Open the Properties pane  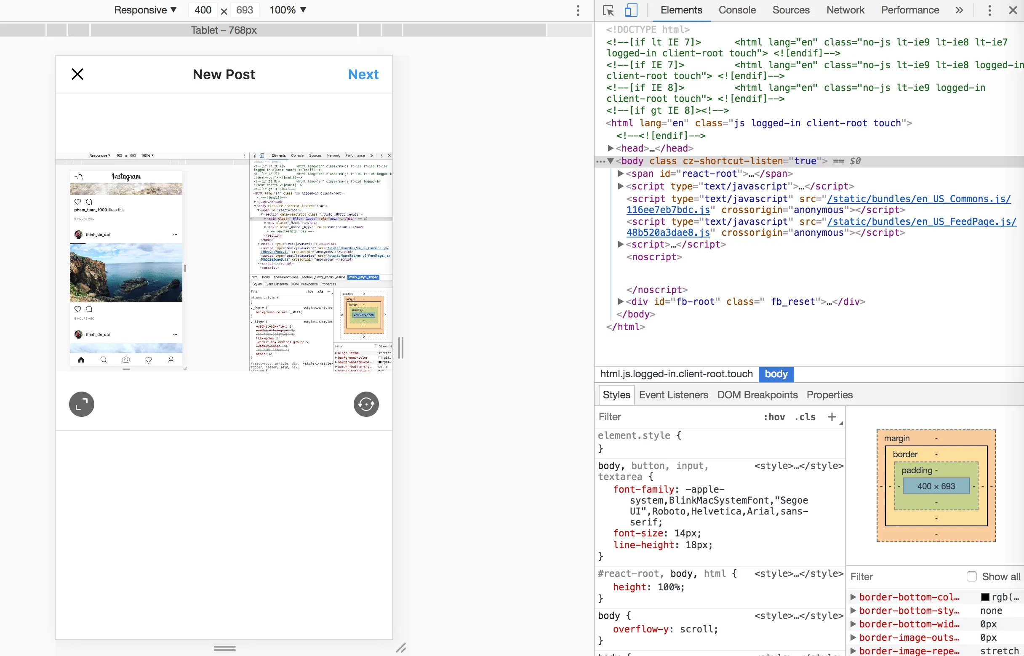click(829, 395)
